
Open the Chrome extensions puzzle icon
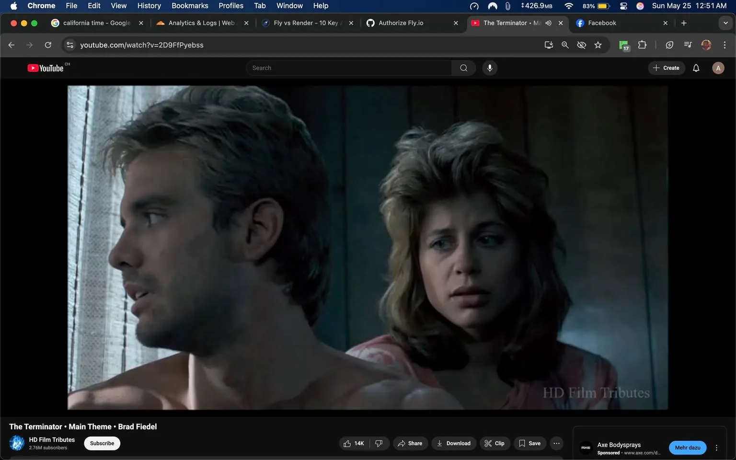[642, 45]
